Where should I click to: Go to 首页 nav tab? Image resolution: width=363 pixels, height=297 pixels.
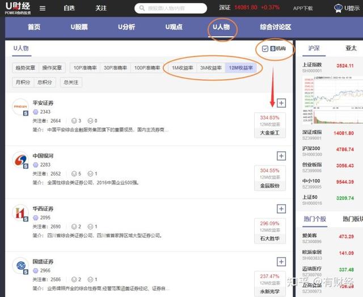pos(34,27)
